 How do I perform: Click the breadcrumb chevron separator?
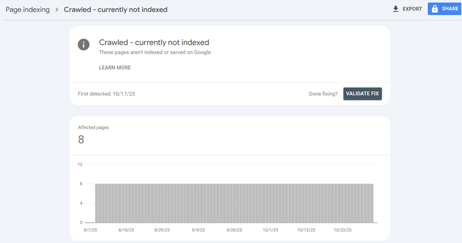click(57, 10)
